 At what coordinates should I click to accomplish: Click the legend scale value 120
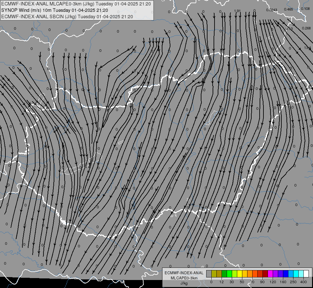pyautogui.click(x=273, y=282)
